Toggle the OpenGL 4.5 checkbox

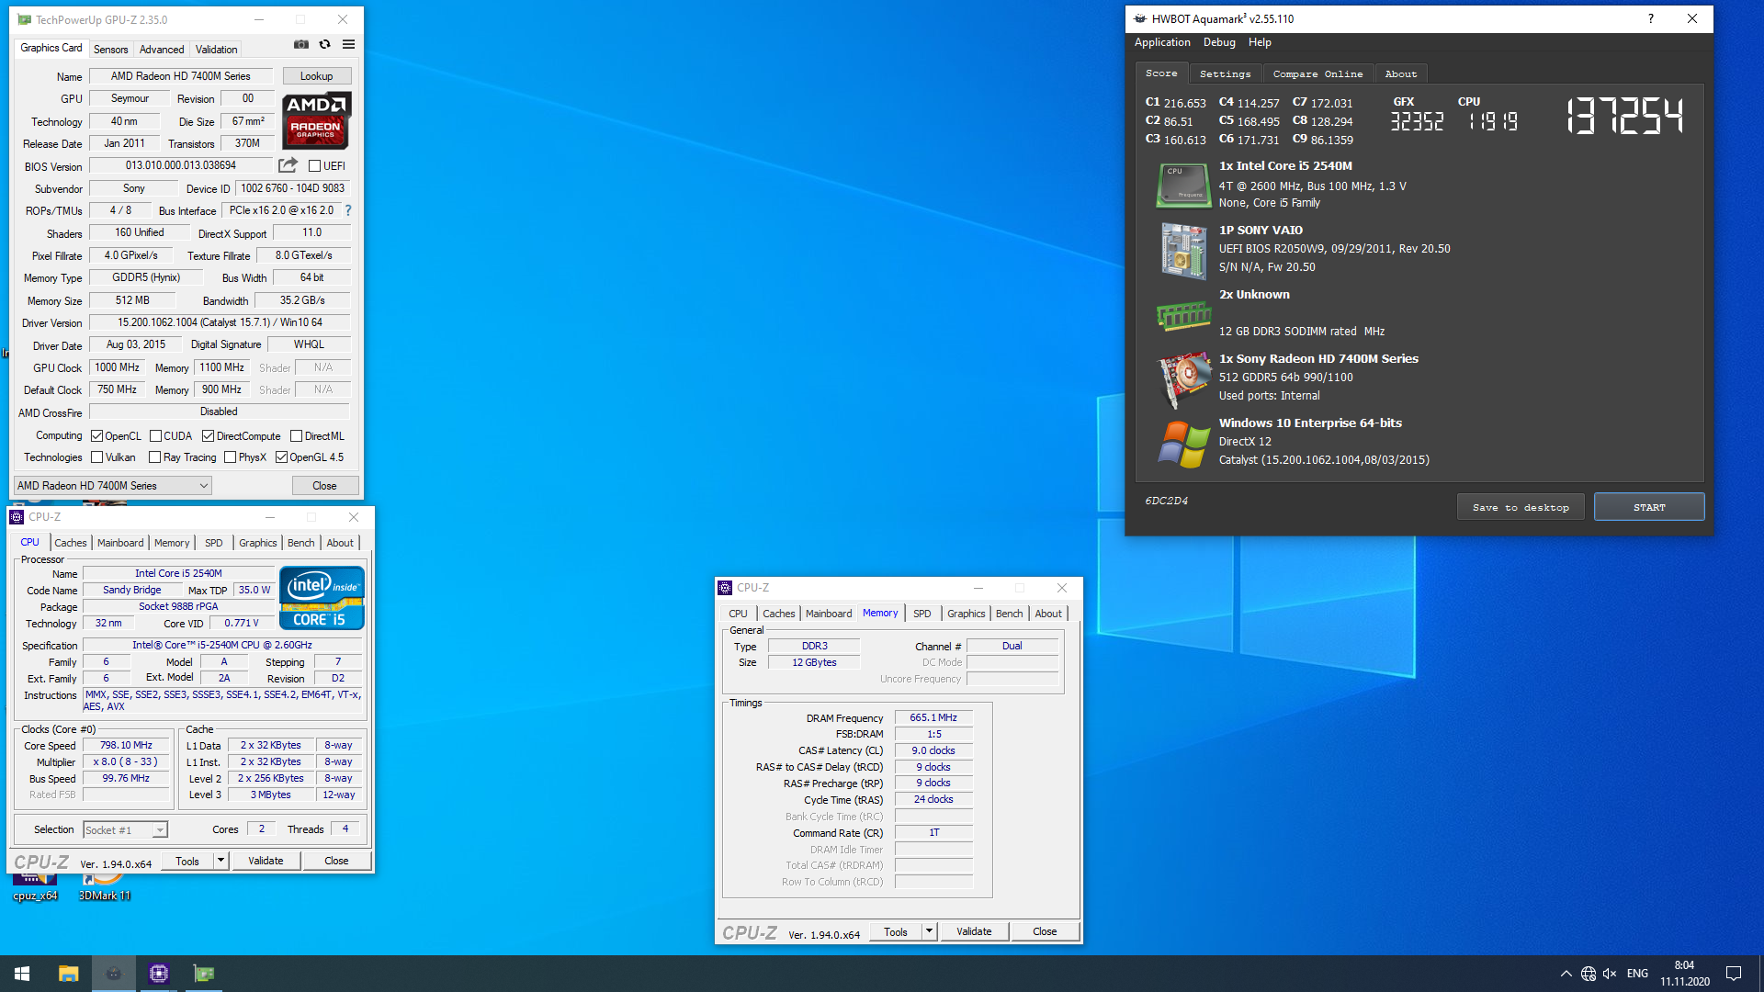click(x=281, y=457)
